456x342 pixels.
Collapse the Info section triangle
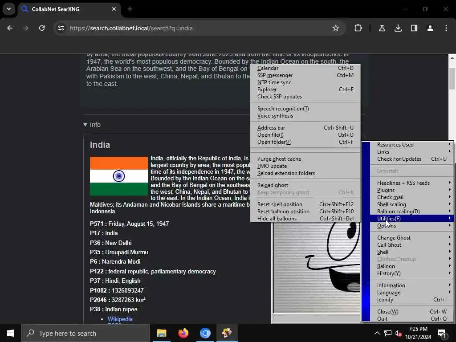pyautogui.click(x=85, y=125)
